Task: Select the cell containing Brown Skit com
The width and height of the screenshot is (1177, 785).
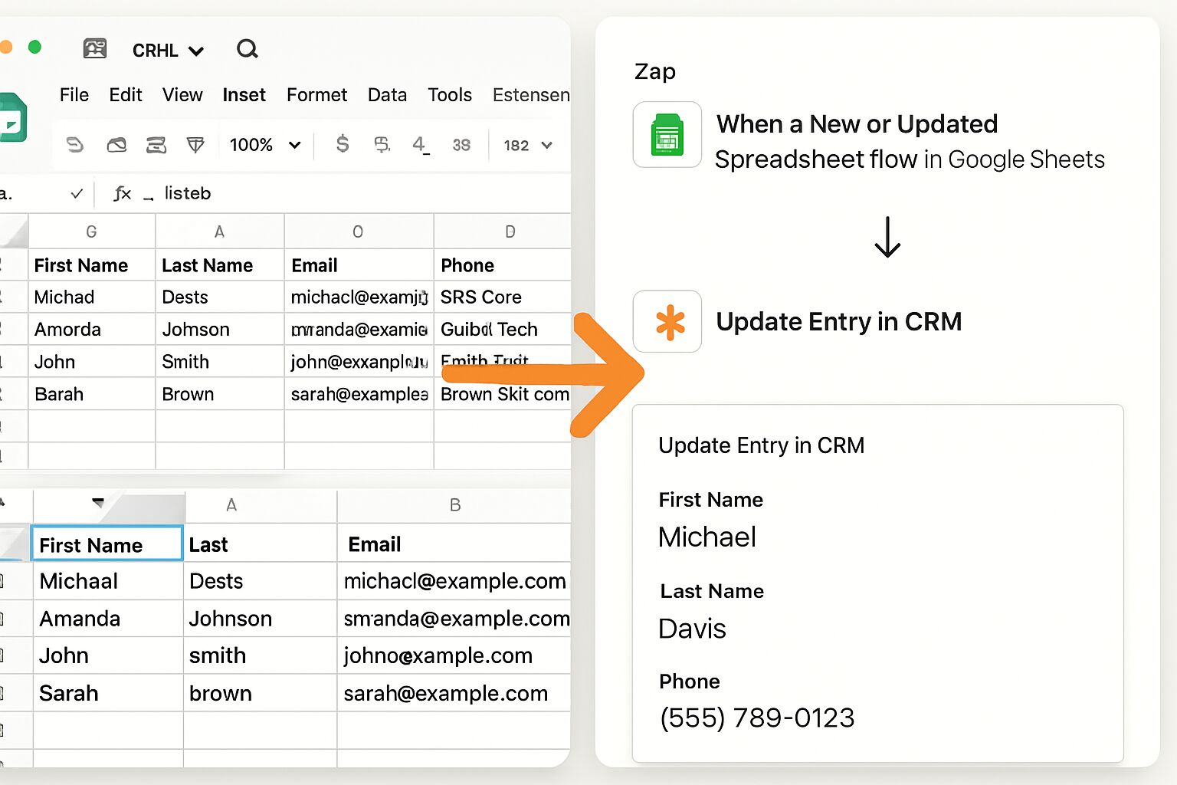Action: (x=503, y=394)
